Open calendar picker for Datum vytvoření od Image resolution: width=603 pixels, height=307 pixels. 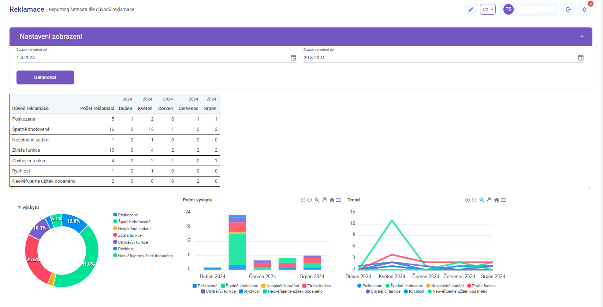coord(293,58)
